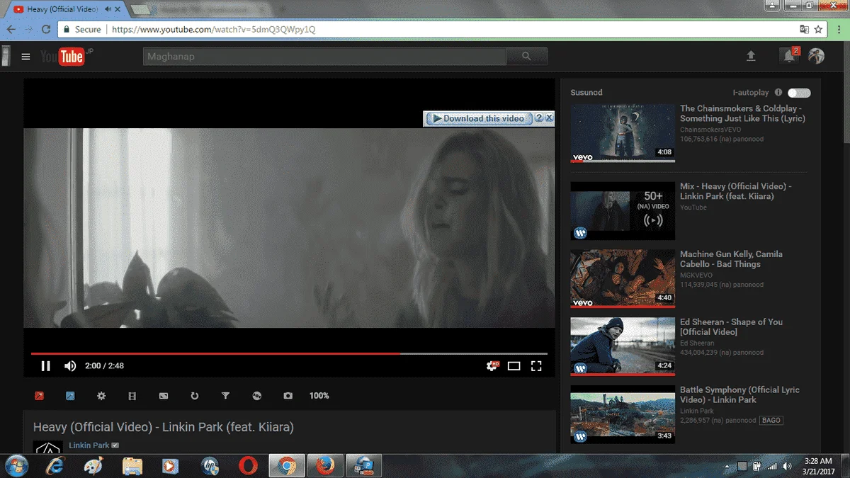Take a screenshot with the camera icon
850x478 pixels.
click(288, 396)
